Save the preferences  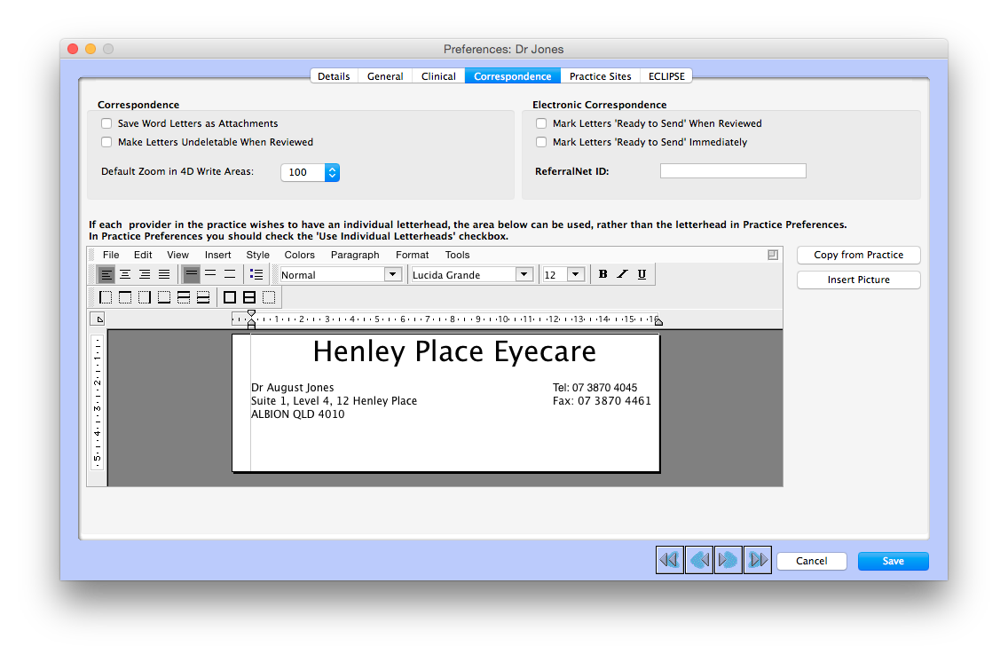click(893, 561)
